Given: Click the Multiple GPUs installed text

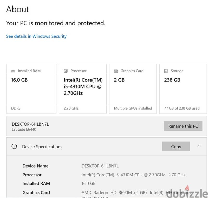Looking at the screenshot, I should pos(133,108).
